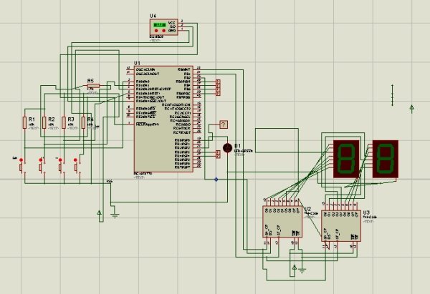Click the "R2" reference label
Image resolution: width=430 pixels, height=294 pixels.
pos(52,119)
